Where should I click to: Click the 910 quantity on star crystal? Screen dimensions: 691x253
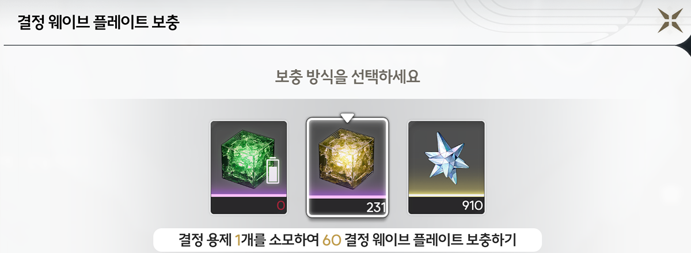tap(472, 206)
